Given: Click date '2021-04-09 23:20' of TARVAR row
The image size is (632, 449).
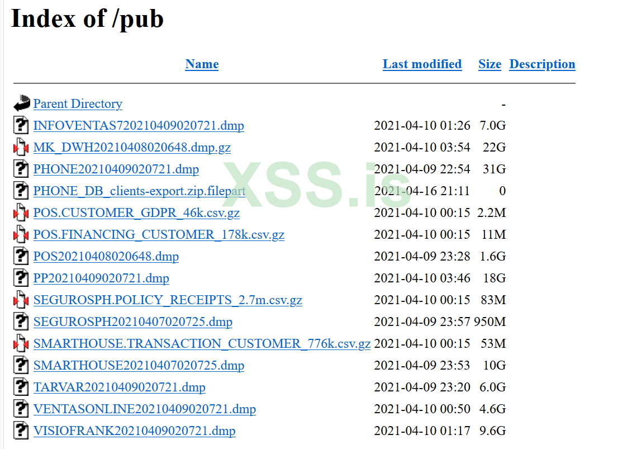Looking at the screenshot, I should tap(422, 387).
